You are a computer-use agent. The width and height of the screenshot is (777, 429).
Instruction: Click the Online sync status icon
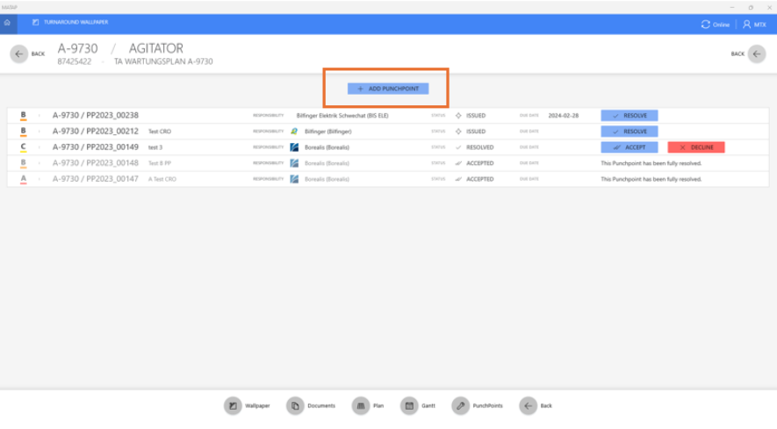point(706,25)
